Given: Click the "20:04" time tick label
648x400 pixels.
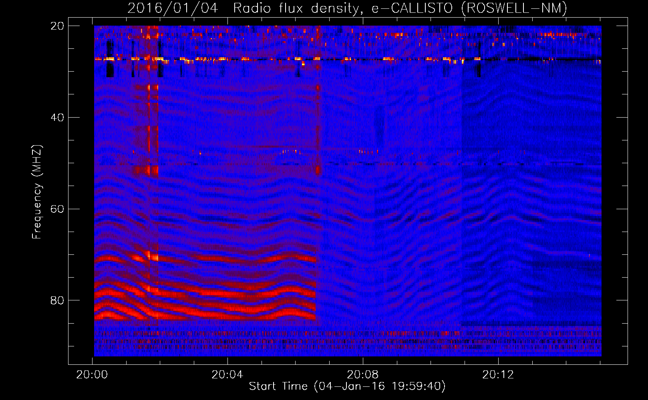Looking at the screenshot, I should pos(227,374).
